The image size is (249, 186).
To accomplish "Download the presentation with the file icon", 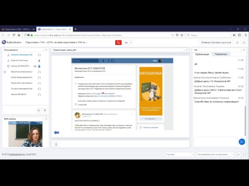I will coord(56,145).
